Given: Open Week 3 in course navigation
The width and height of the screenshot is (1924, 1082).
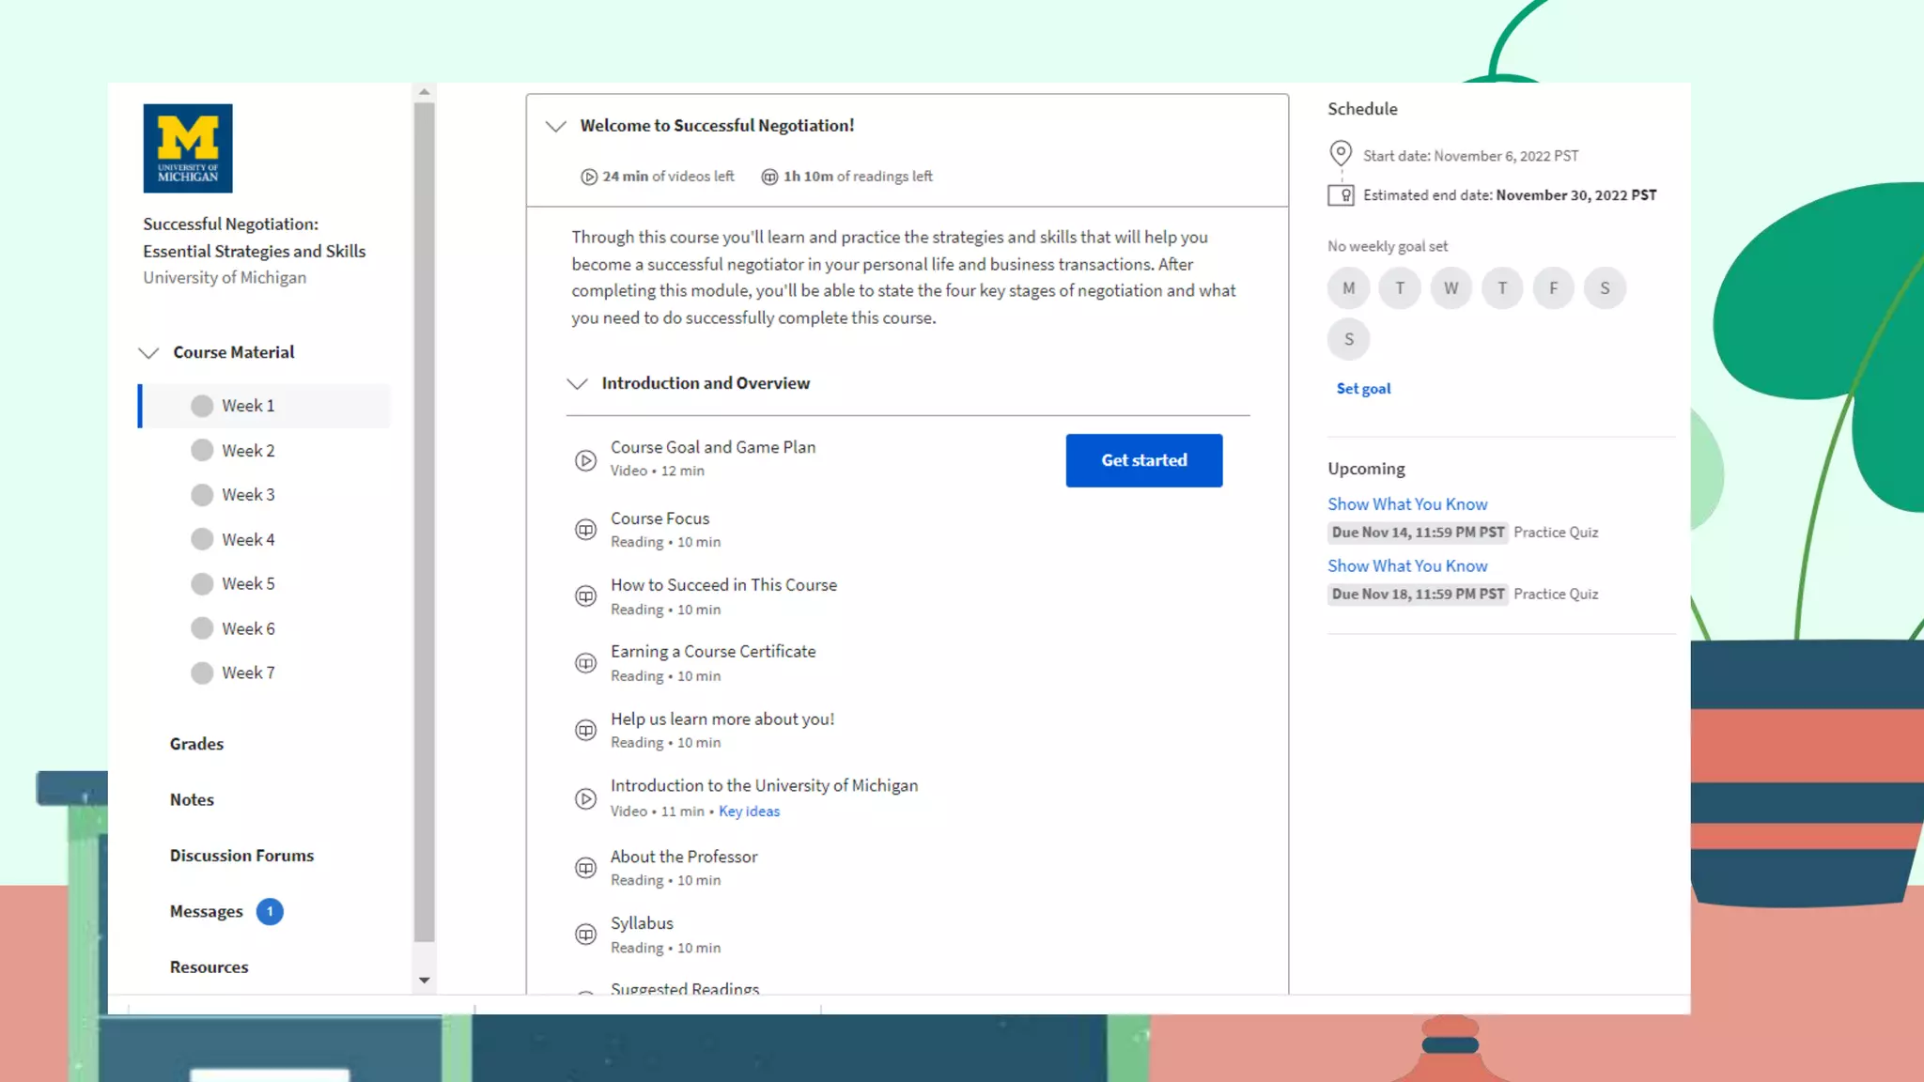Looking at the screenshot, I should [248, 495].
